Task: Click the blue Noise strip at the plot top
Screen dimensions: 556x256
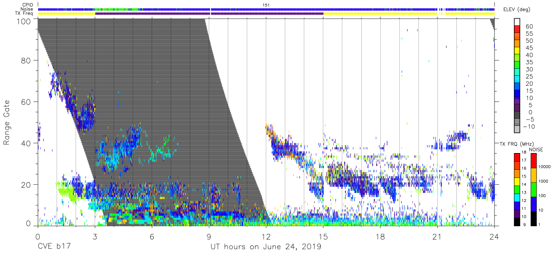Action: [266, 9]
